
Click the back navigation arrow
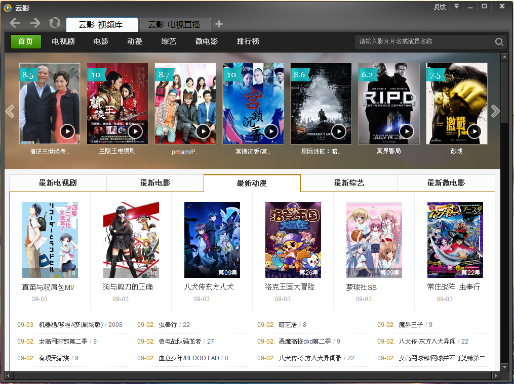pyautogui.click(x=15, y=23)
